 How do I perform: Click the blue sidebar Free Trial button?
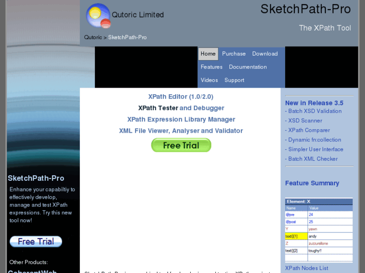tap(36, 241)
